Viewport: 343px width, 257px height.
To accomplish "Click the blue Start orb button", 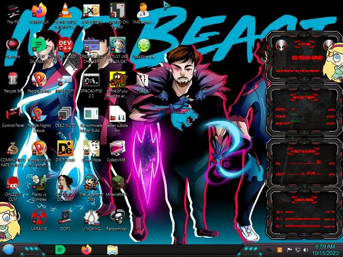I will (8, 250).
